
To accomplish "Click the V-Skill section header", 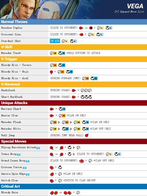I will pyautogui.click(x=73, y=47).
